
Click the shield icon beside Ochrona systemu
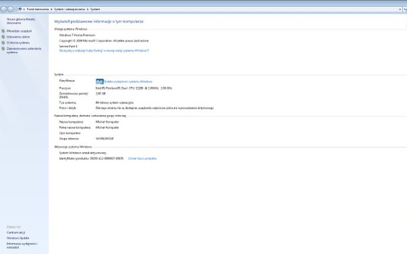tap(3, 42)
